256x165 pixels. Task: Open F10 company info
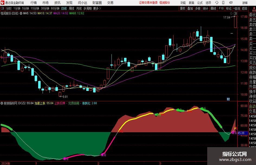coord(221,8)
